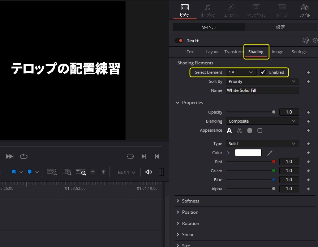The height and width of the screenshot is (247, 318).
Task: Open the エフェクト inspector tab
Action: [x=231, y=10]
